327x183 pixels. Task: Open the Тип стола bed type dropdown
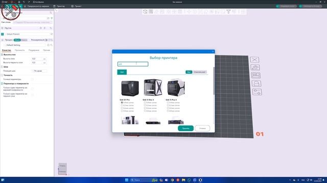tap(33, 22)
